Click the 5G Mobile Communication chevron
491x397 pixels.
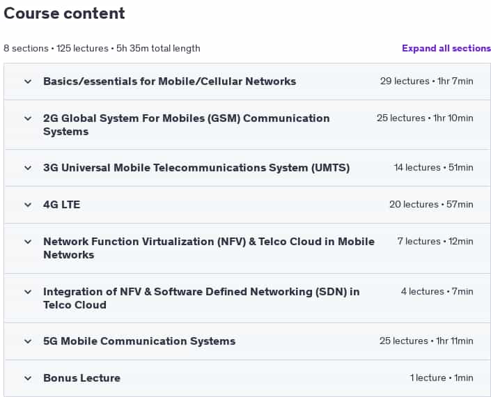(x=28, y=341)
